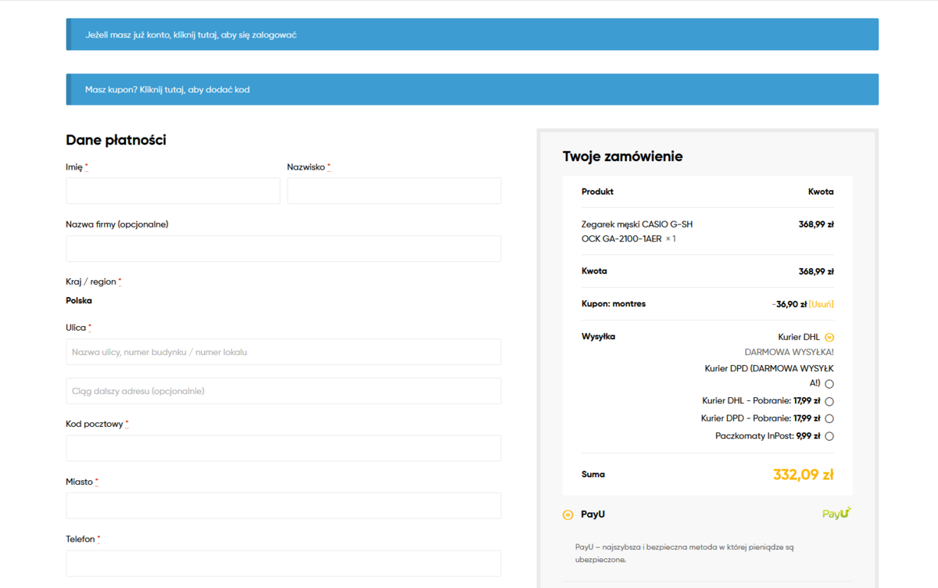Focus the Miasto input field
Screen dimensions: 938x588
coord(283,506)
